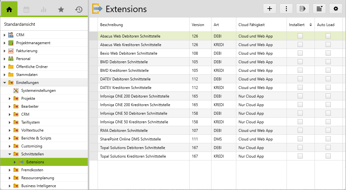
Task: Expand the Fremdkosten folder arrow
Action: click(10, 170)
